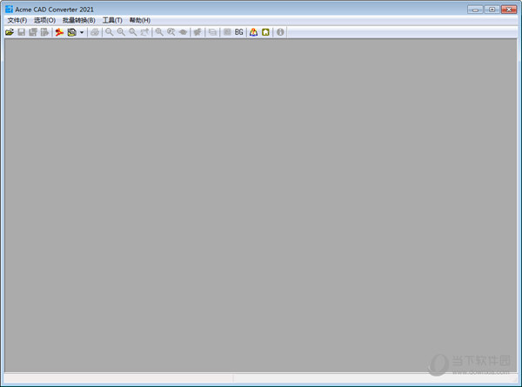Toggle the BG background color button
522x387 pixels.
238,32
